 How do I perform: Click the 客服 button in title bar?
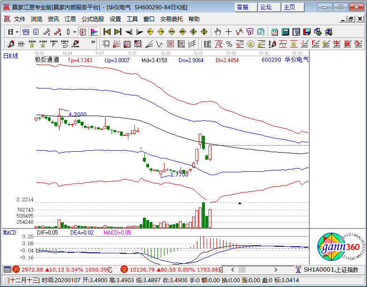pyautogui.click(x=245, y=7)
